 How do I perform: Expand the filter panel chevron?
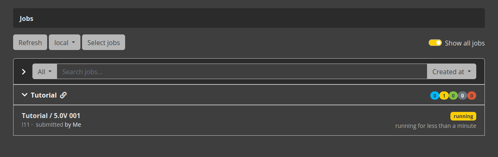tap(24, 72)
